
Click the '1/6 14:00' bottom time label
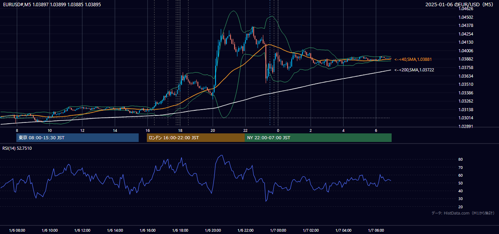[115, 230]
